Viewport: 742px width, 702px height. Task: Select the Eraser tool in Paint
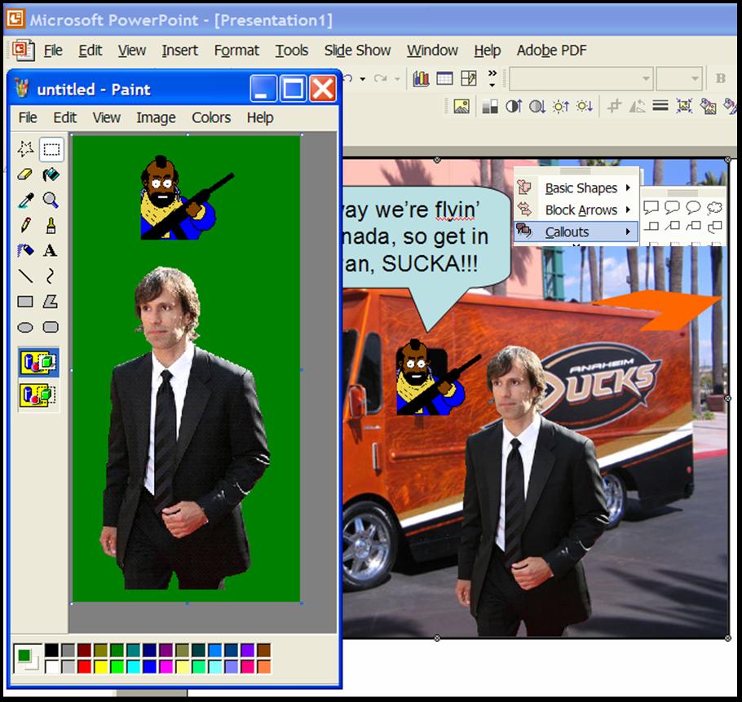point(25,174)
